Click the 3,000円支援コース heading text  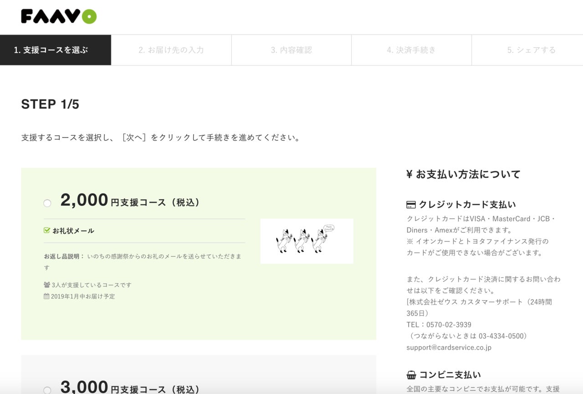(x=131, y=388)
